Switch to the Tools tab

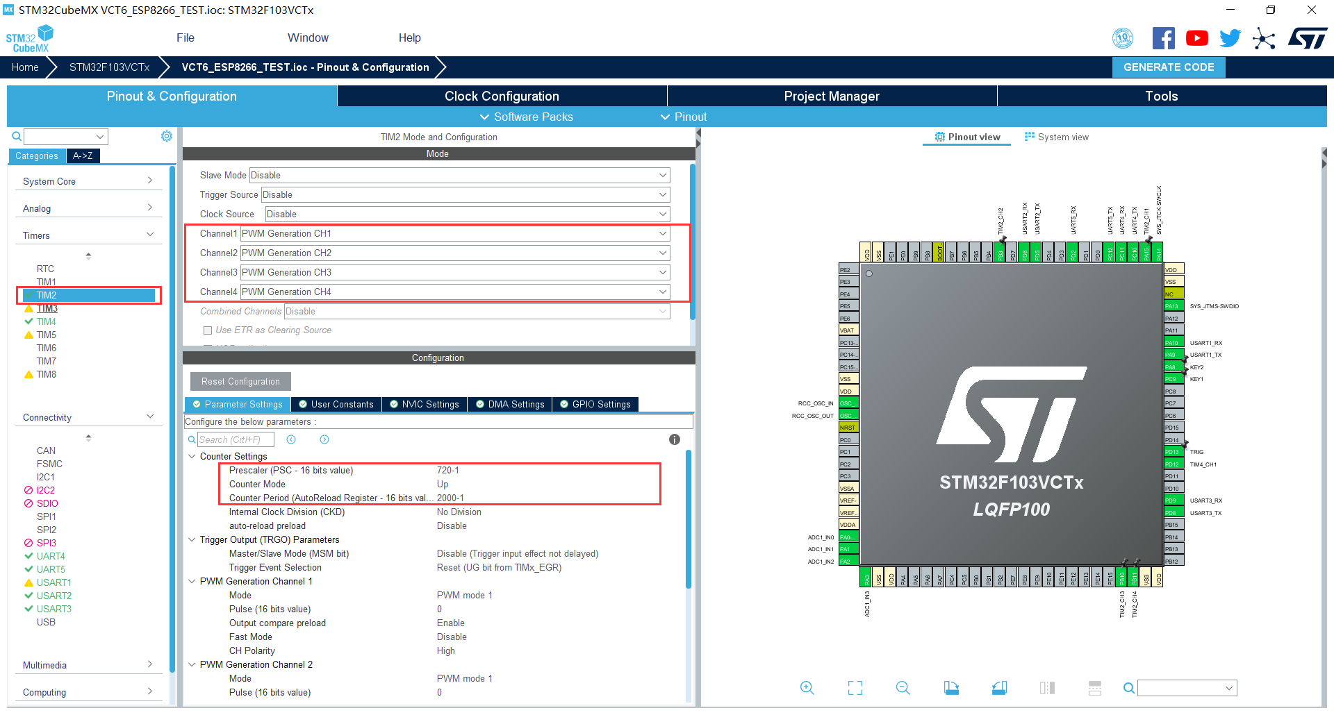1162,96
